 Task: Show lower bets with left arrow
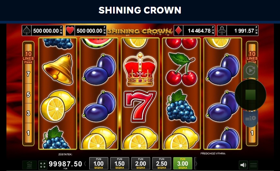[x=85, y=164]
